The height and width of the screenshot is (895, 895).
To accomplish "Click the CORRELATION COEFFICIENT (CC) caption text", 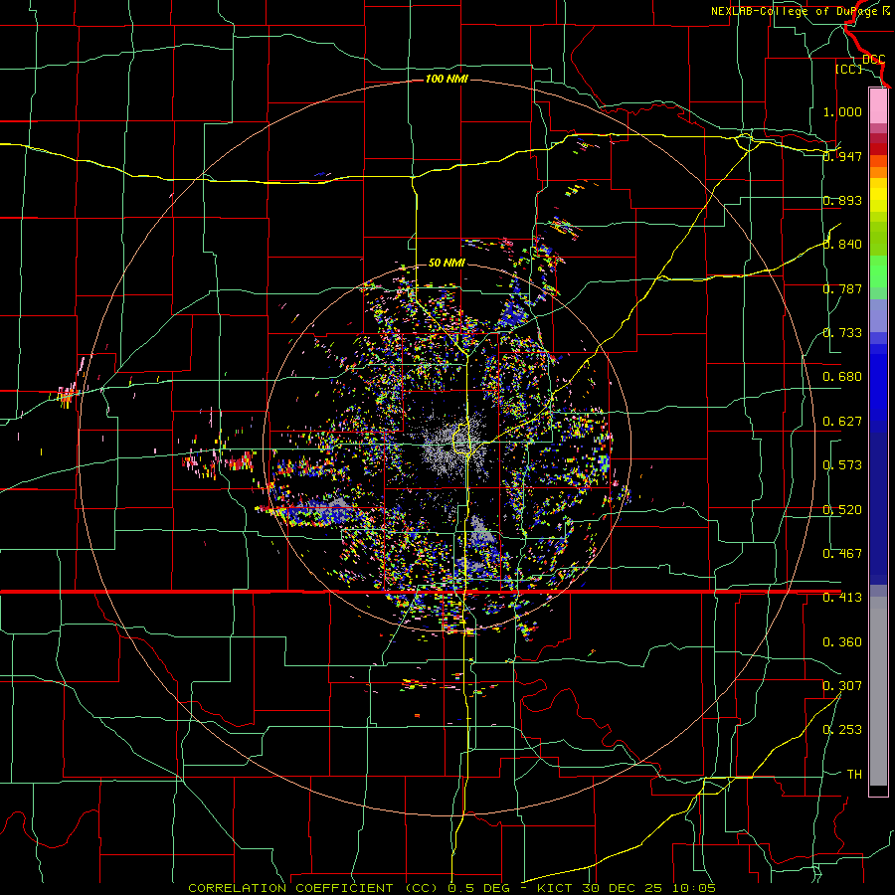I will pyautogui.click(x=313, y=888).
